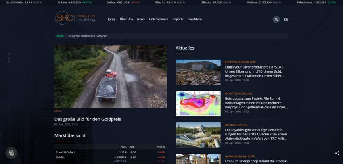Click Platin/oz ticker entry
The width and height of the screenshot is (343, 164).
(264, 2)
